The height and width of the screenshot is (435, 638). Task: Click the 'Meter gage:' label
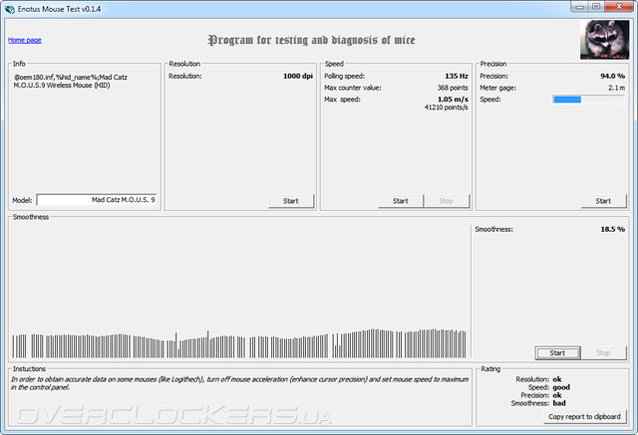click(x=497, y=88)
